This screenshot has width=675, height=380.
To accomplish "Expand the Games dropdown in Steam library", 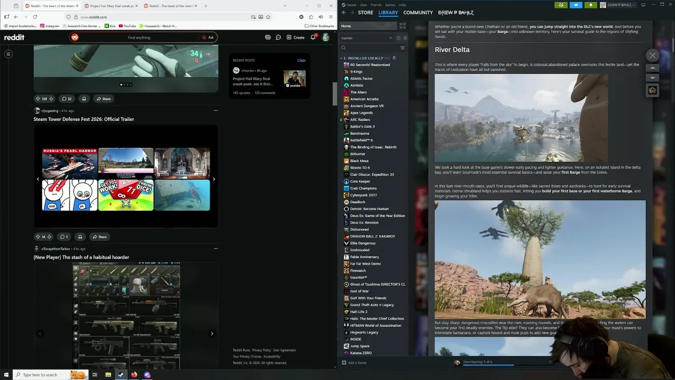I will [390, 38].
